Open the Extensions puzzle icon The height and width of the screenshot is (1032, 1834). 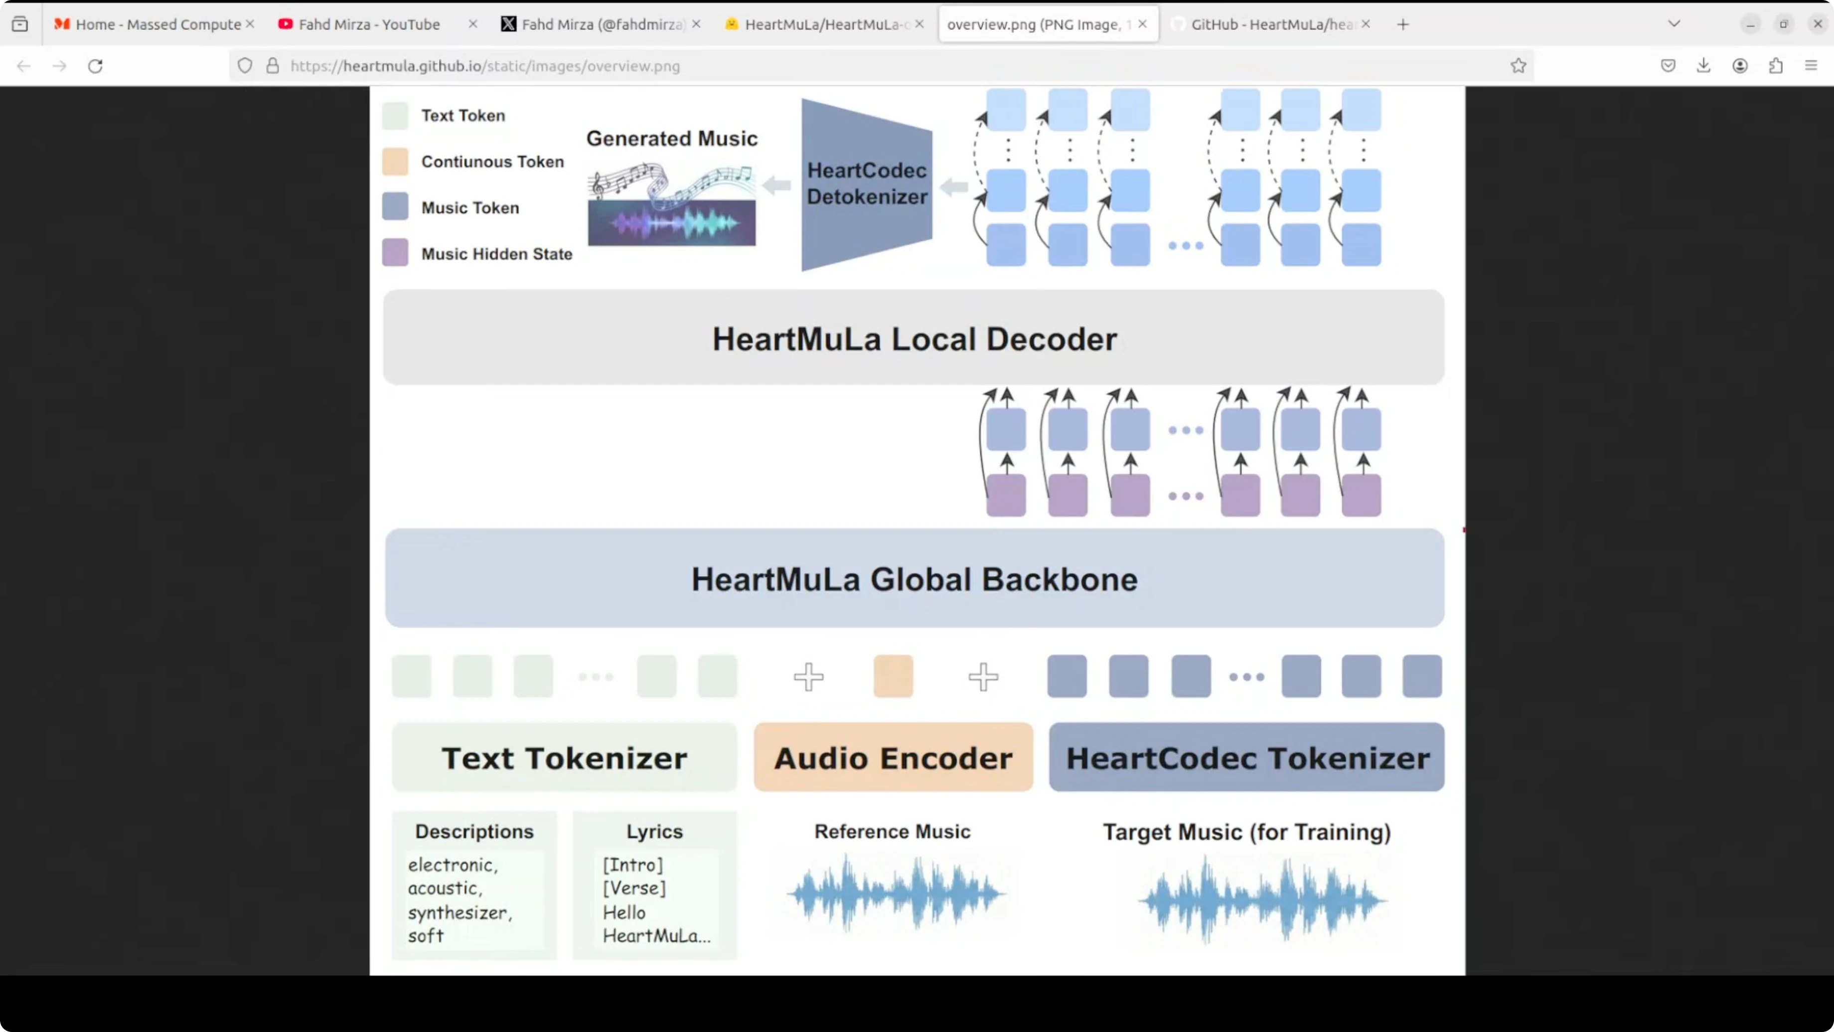click(x=1776, y=66)
